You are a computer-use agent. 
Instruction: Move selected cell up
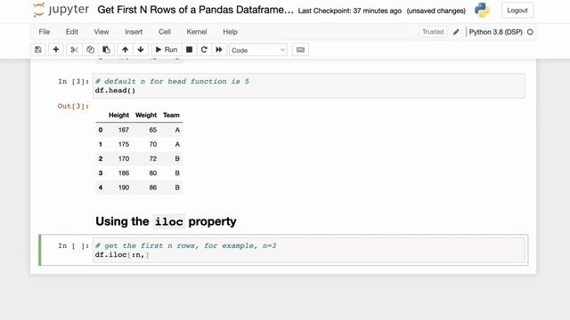click(x=125, y=50)
